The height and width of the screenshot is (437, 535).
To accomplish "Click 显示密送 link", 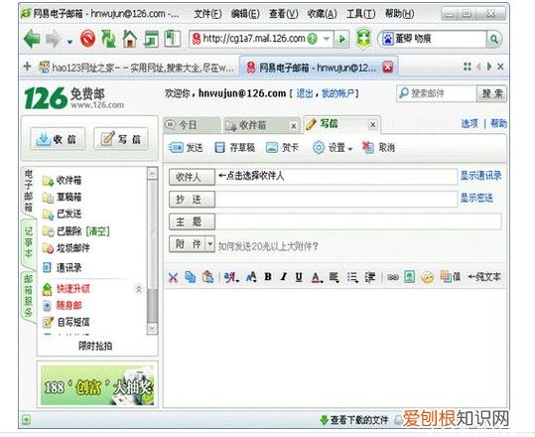I will pos(476,198).
